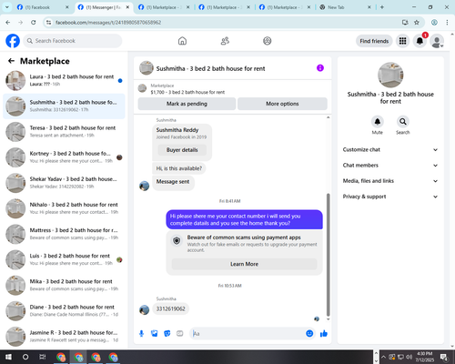Screen dimensions: 455x364
Task: Switch to the New Tab browser tab
Action: click(x=345, y=7)
